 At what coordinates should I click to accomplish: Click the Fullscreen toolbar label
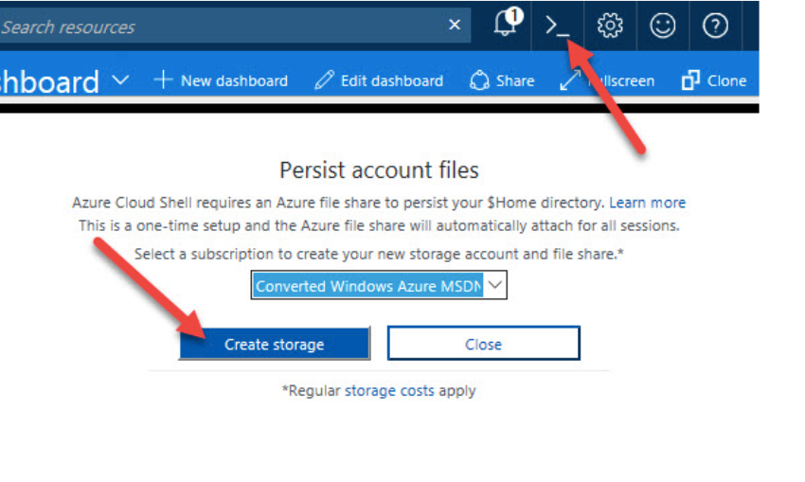pos(621,80)
